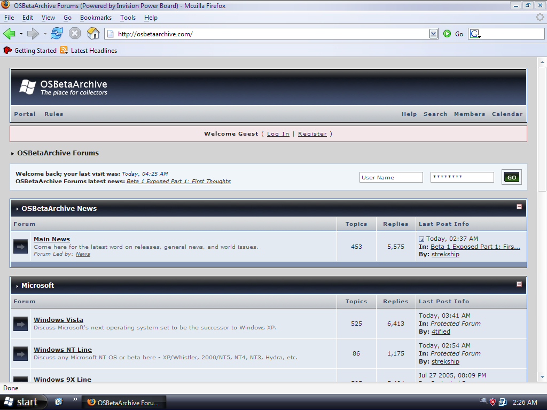Click the Stop loading icon
547x410 pixels.
pyautogui.click(x=75, y=34)
